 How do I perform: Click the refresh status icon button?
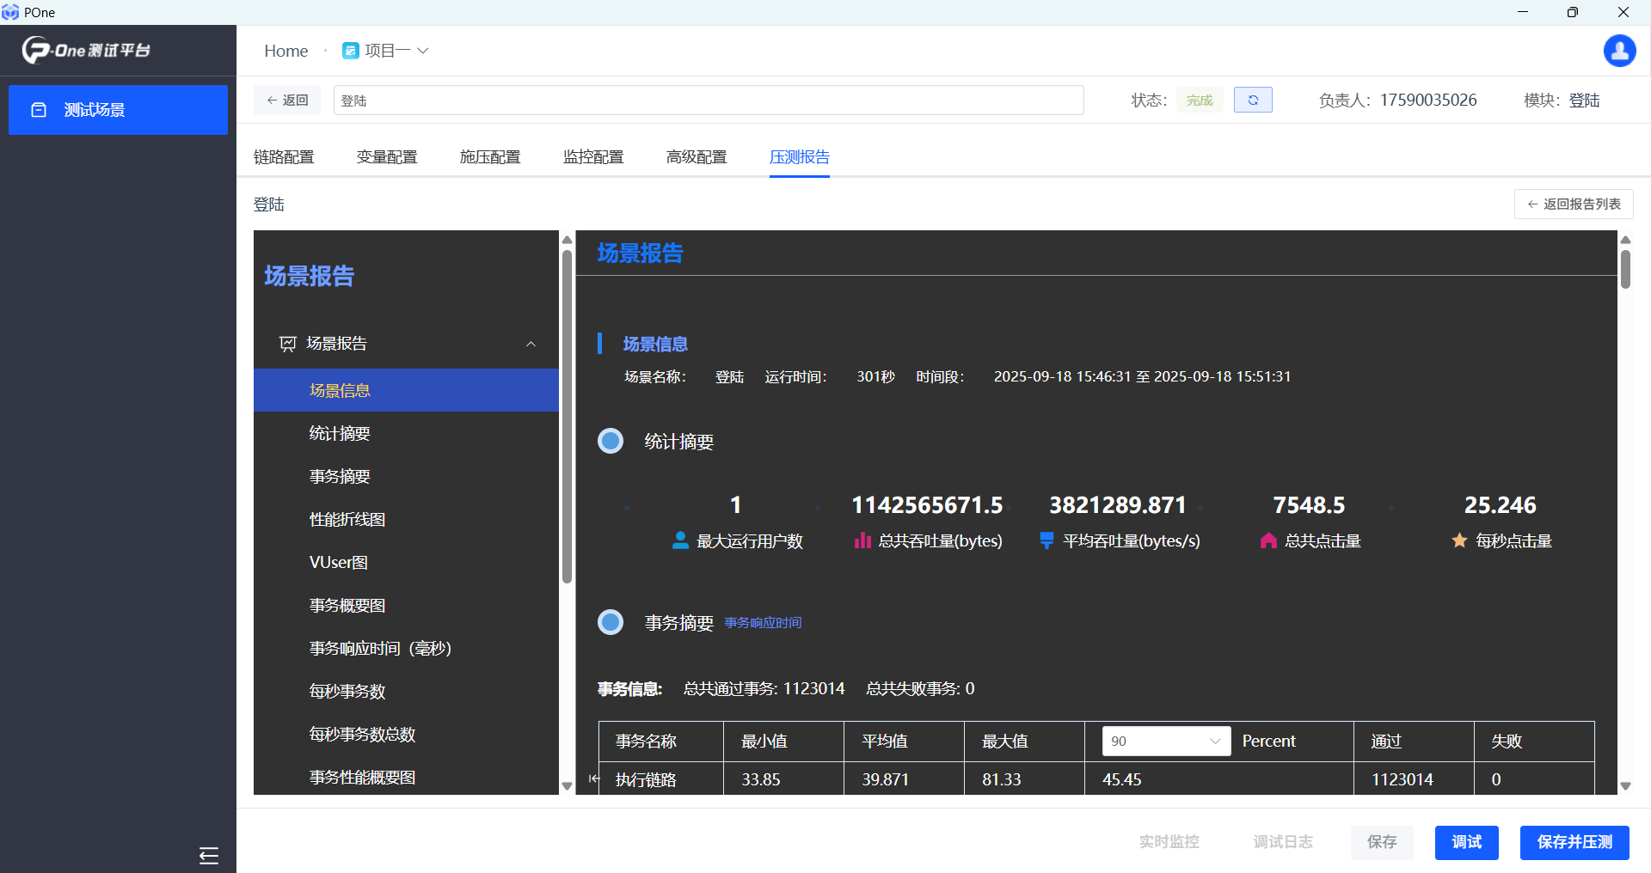[1252, 101]
